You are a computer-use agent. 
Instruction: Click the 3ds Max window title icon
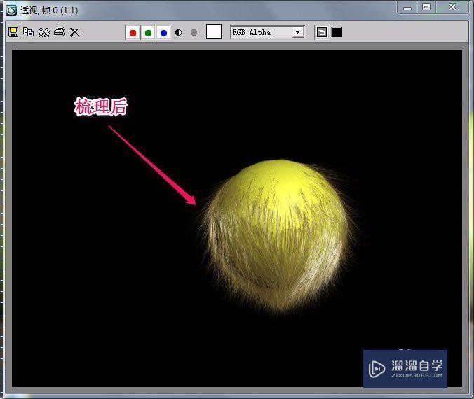coord(11,10)
